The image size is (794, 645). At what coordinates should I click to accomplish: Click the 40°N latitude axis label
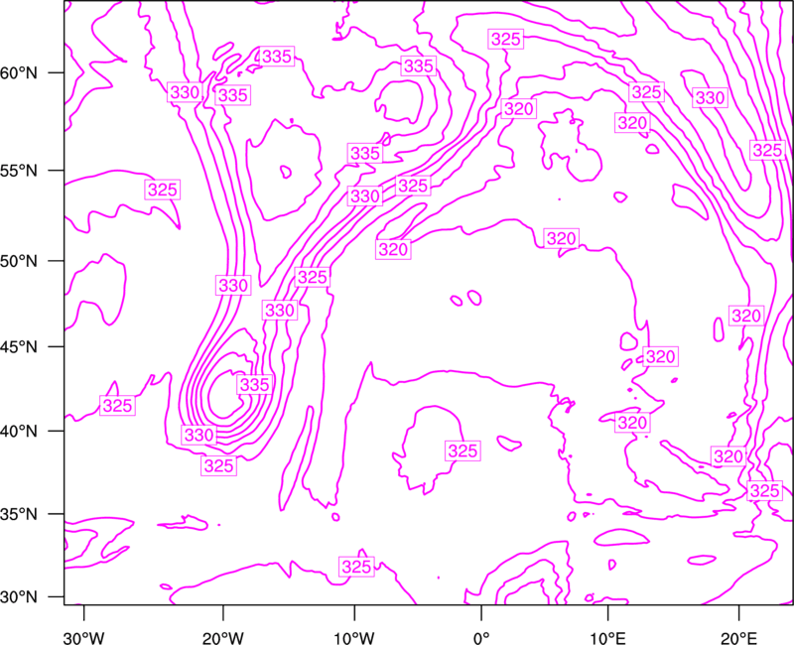(19, 431)
